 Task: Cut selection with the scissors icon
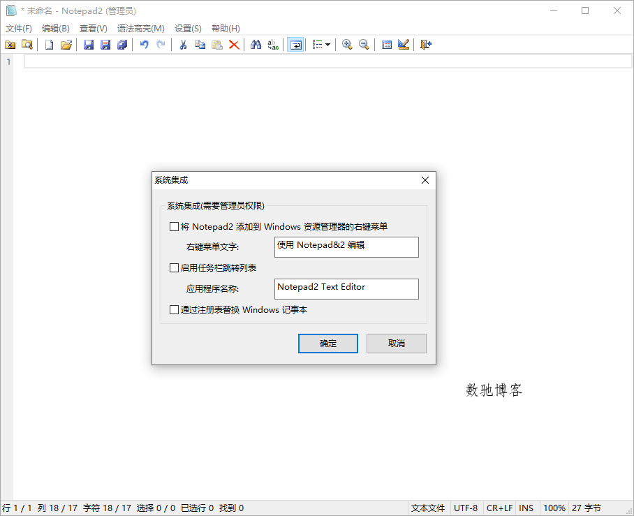[183, 45]
